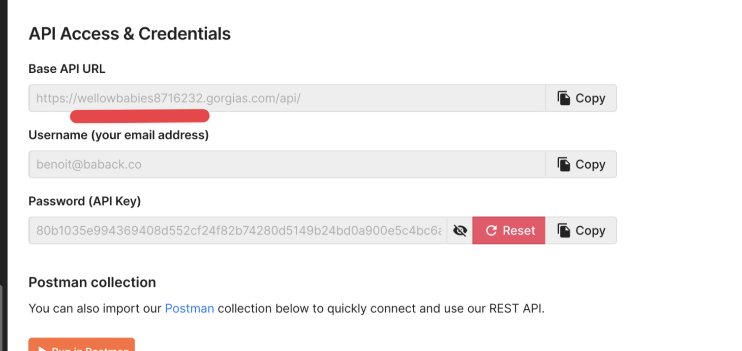Click the orange Run in Postman button
This screenshot has width=742, height=351.
tap(82, 345)
